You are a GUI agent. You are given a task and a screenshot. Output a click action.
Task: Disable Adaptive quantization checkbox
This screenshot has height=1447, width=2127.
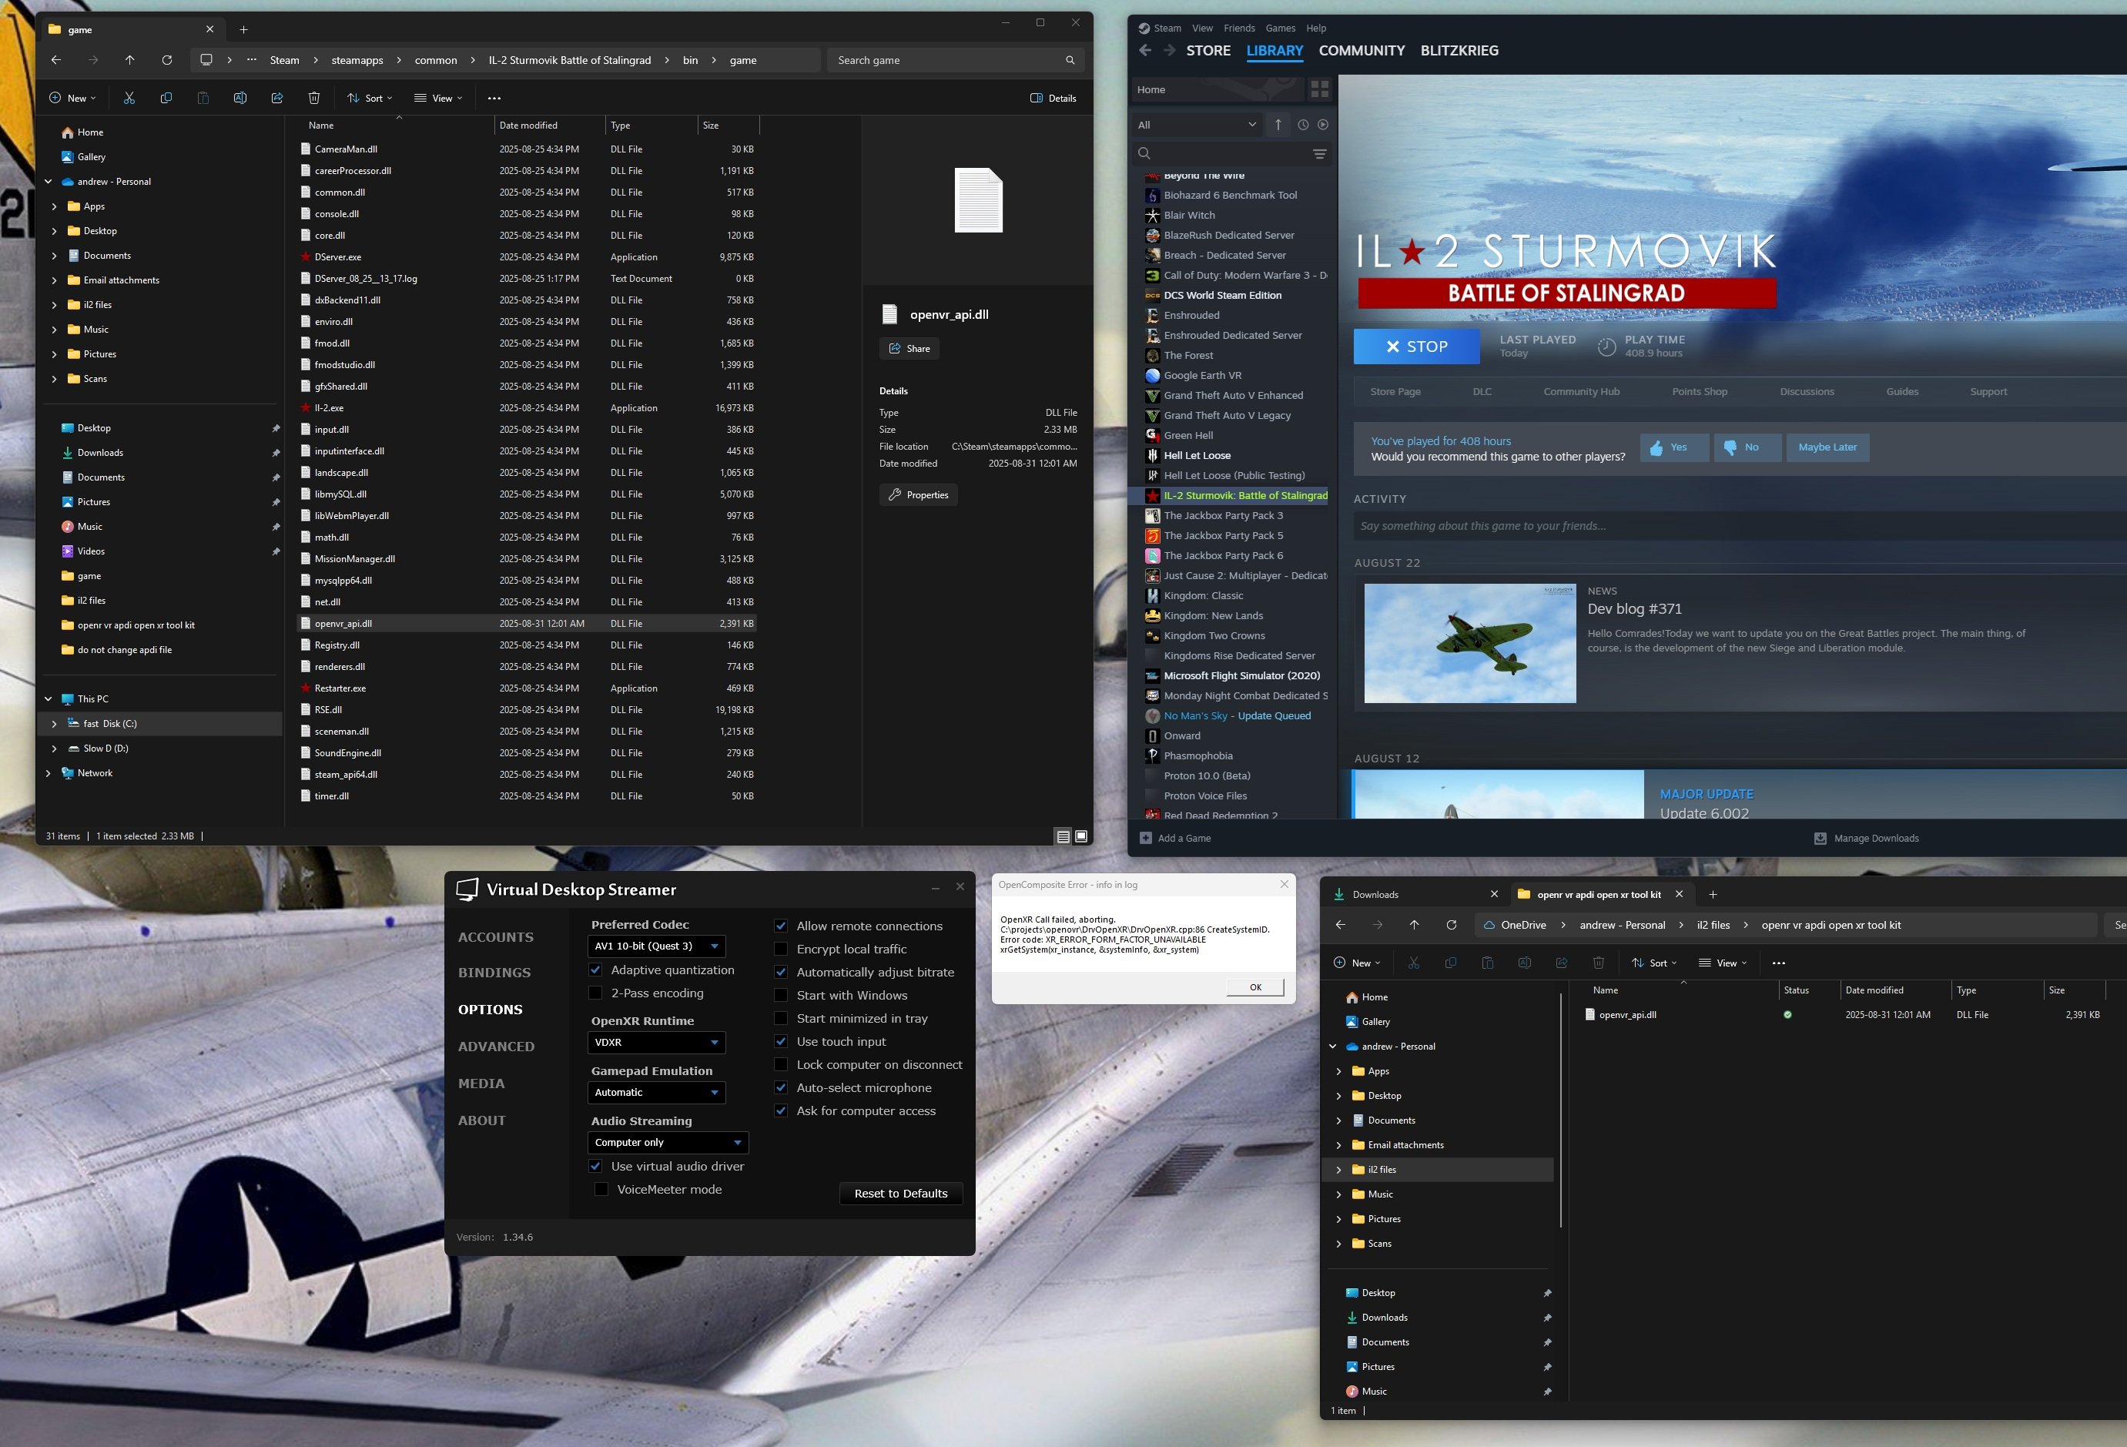point(595,970)
